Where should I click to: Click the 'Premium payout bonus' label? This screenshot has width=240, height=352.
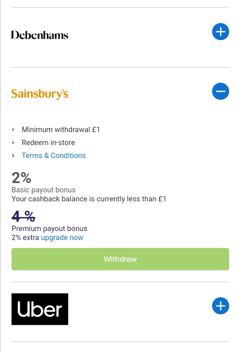click(x=49, y=229)
